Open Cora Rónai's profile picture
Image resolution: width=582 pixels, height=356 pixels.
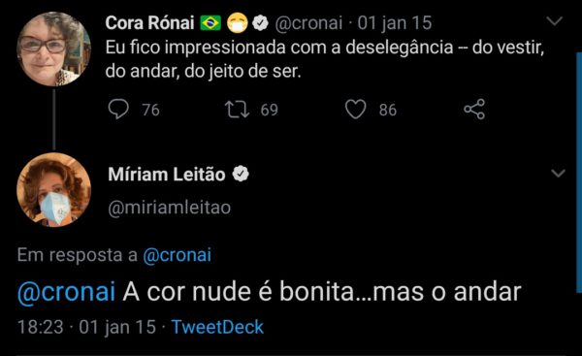tap(53, 49)
